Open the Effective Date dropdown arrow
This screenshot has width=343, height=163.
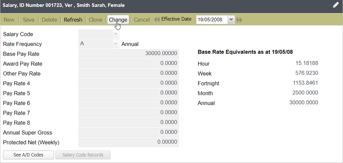pyautogui.click(x=231, y=20)
